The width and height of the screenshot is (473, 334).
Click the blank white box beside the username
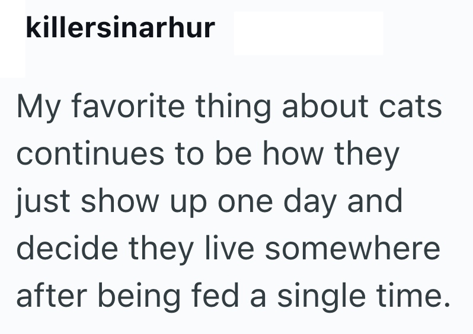pos(308,33)
